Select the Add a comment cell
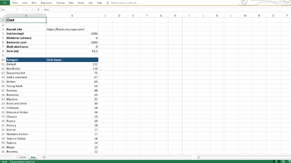Viewport: 291px width, 163px height. point(26,77)
